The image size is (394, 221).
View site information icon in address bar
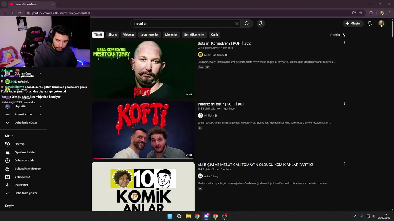28,13
